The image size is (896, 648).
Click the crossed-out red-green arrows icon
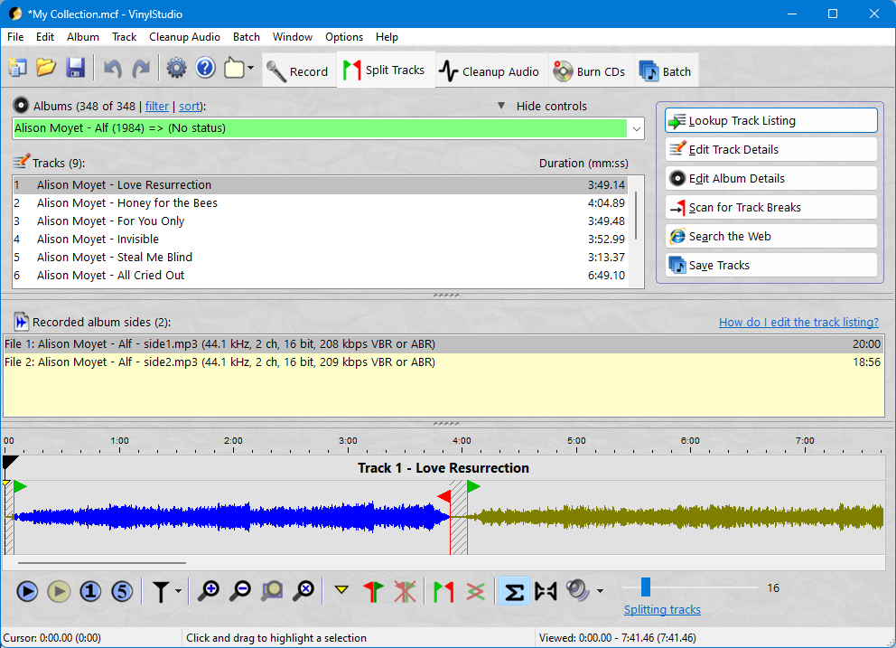[x=475, y=591]
